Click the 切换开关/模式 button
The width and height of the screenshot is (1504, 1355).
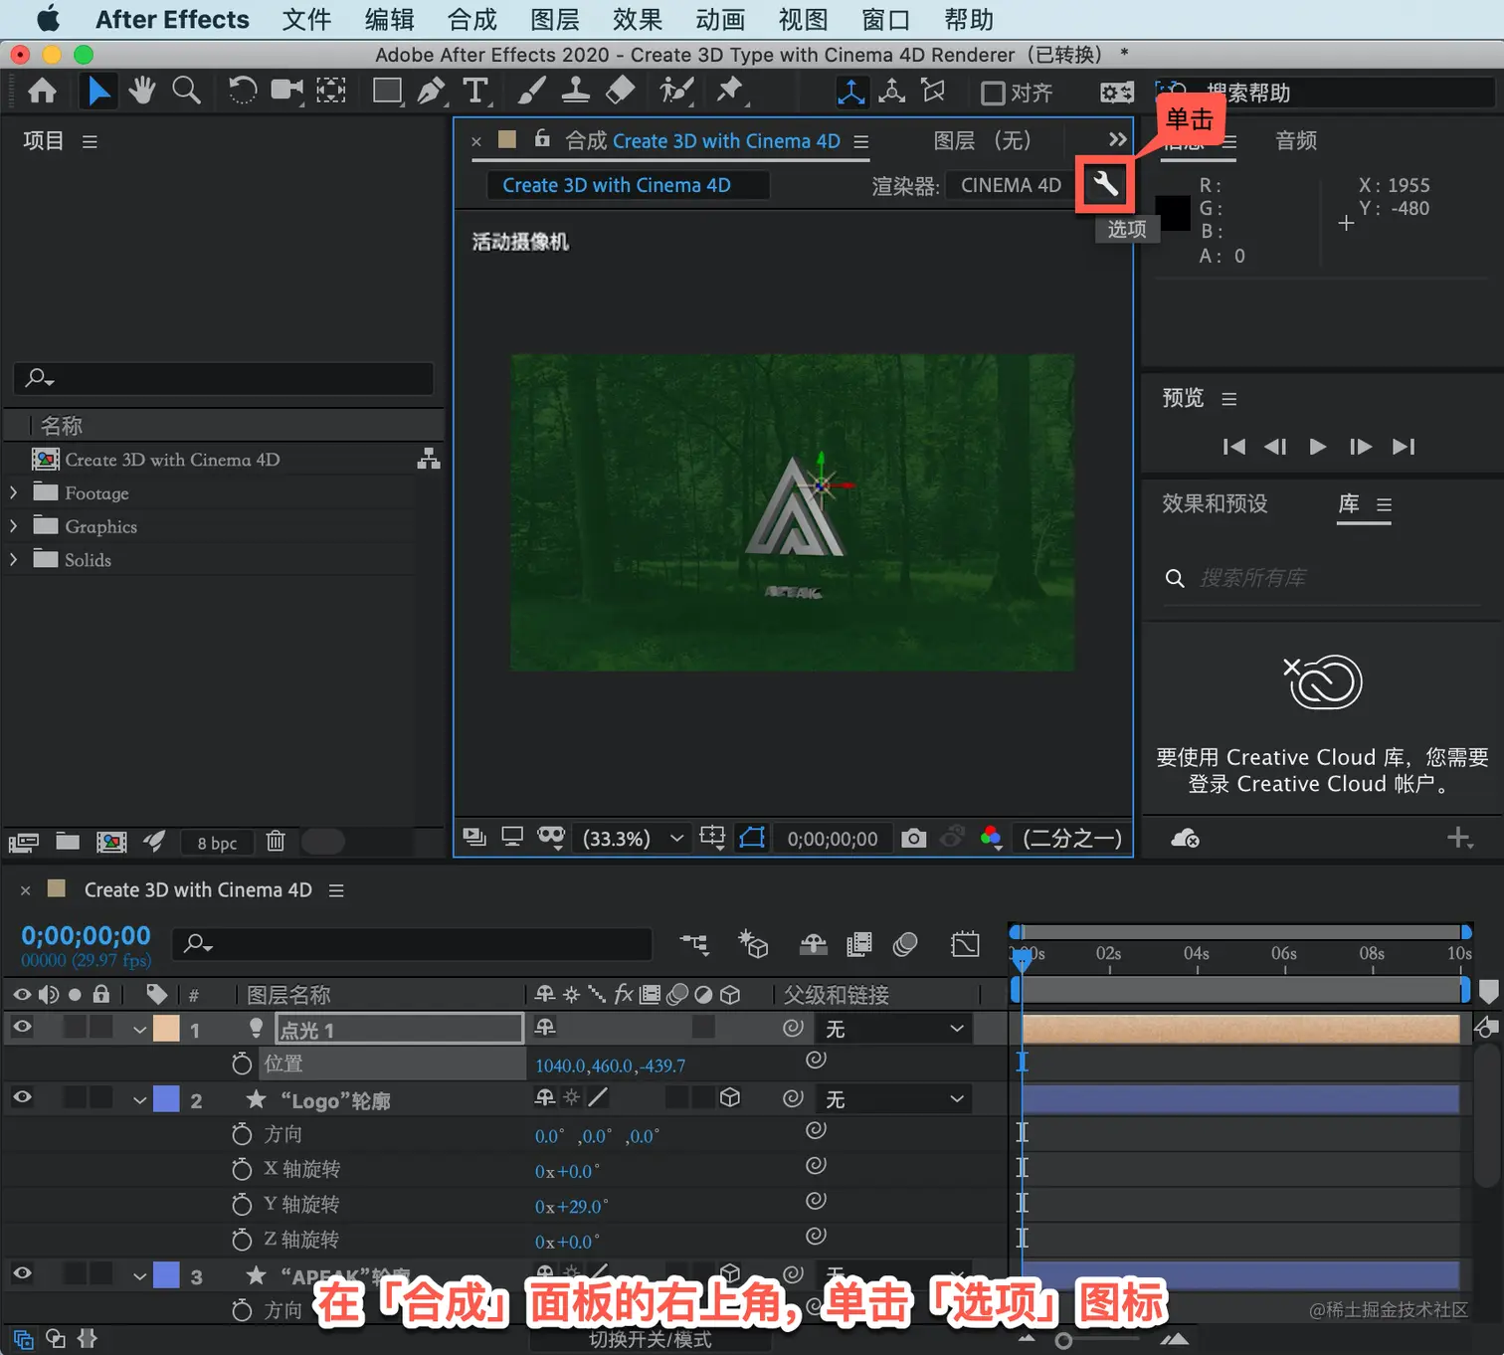point(651,1339)
